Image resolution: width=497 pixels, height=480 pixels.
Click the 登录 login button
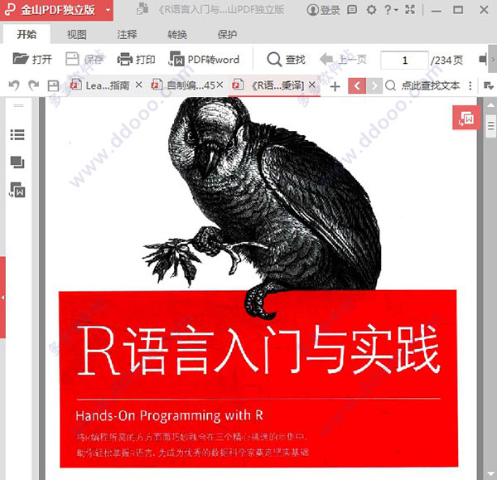click(323, 10)
